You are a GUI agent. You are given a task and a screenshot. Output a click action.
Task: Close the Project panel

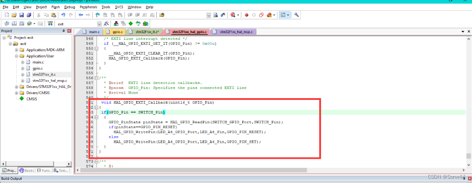point(69,31)
